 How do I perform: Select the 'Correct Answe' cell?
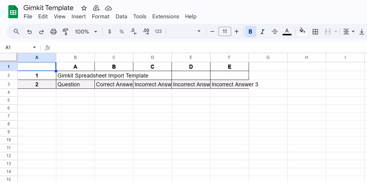tap(114, 84)
